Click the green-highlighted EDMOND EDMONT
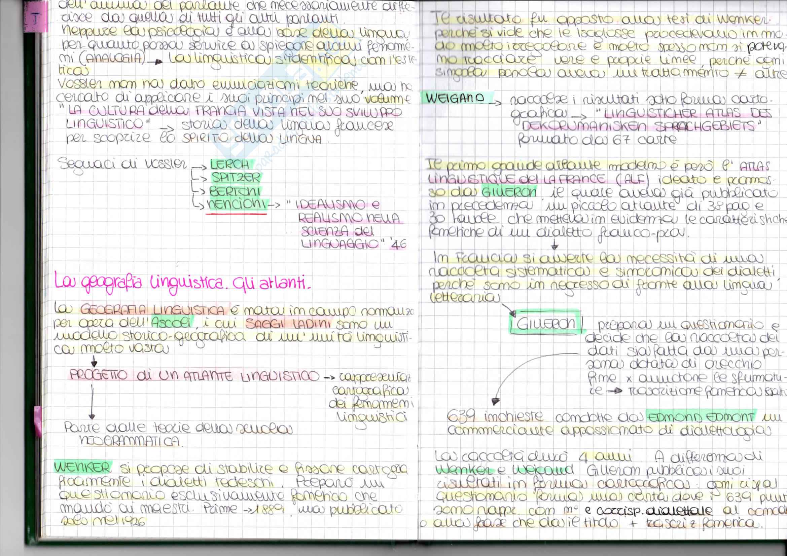787x556 pixels. (701, 417)
